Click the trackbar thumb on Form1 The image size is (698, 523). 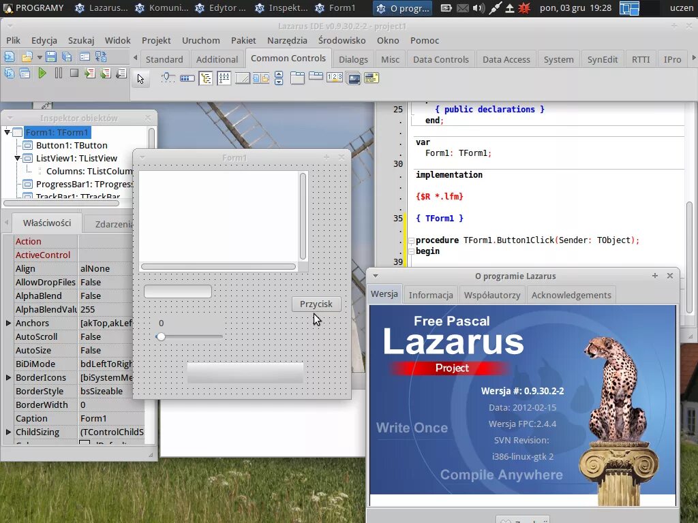(x=161, y=336)
